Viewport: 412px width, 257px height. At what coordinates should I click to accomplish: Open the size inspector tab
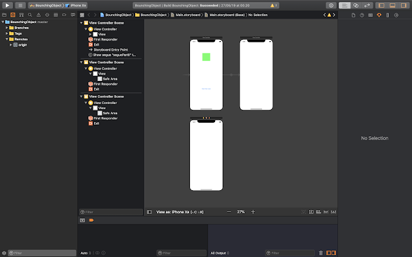(388, 15)
